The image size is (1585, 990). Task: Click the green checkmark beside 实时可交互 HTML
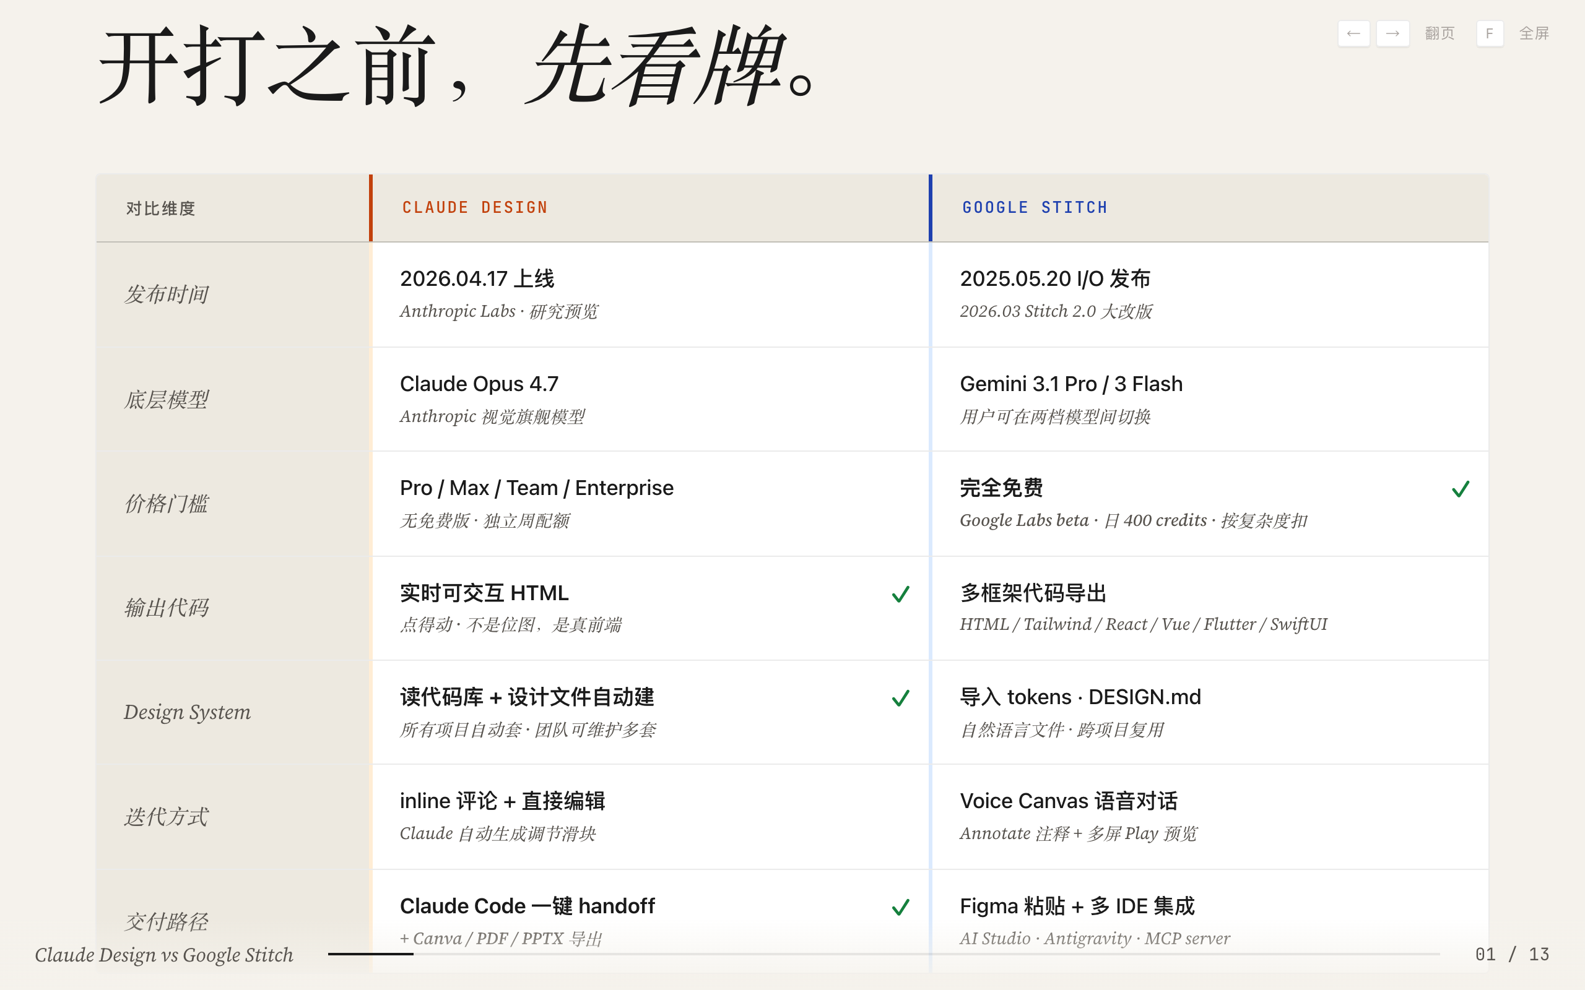901,594
